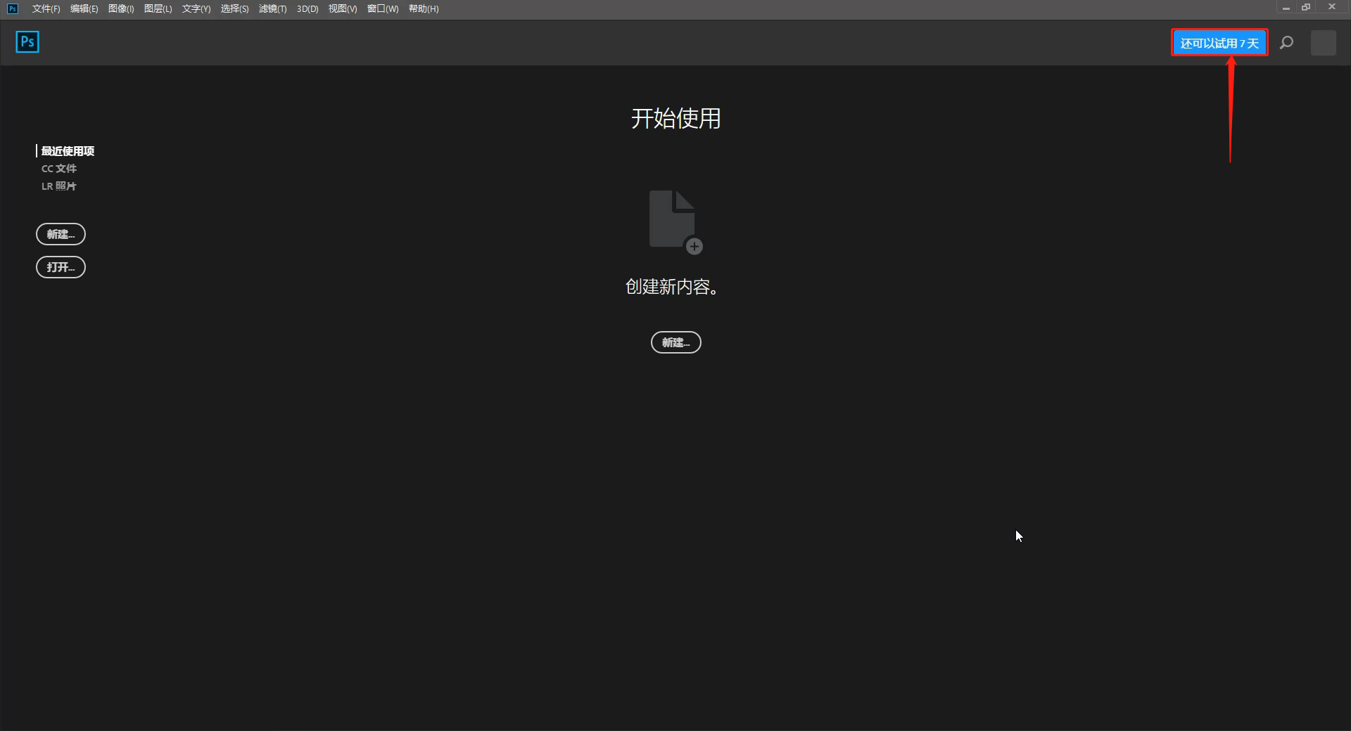The height and width of the screenshot is (731, 1351).
Task: Click the small Ps title bar icon
Action: 13,8
